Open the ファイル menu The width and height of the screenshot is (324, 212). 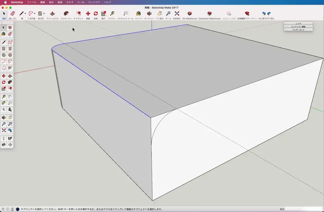point(32,2)
